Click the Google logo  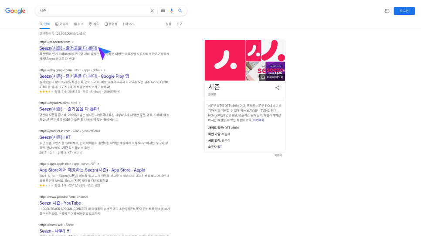(15, 11)
